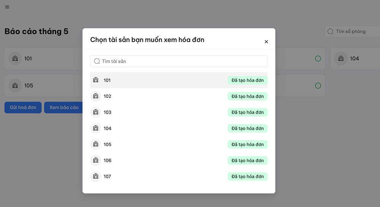Open the hamburger menu icon
This screenshot has height=207, width=380.
7,7
